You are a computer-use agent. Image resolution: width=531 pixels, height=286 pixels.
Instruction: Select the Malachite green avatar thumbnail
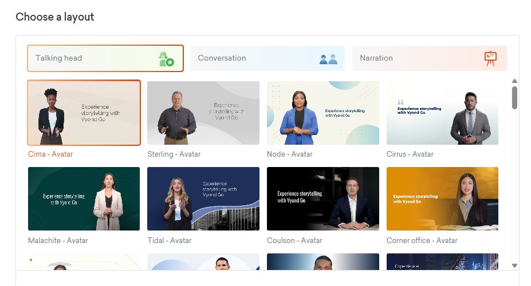coord(84,198)
